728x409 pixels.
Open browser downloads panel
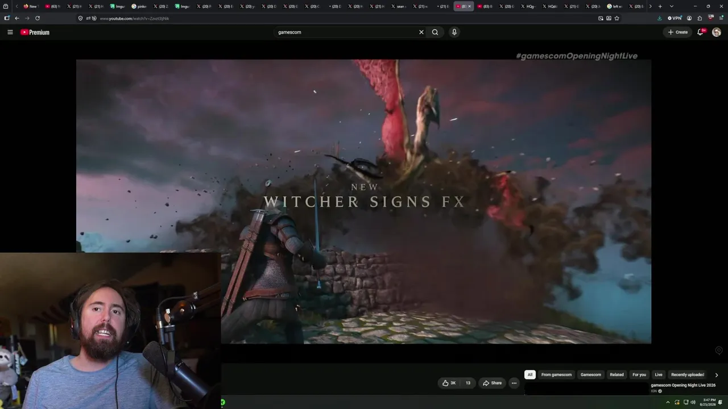pyautogui.click(x=659, y=18)
